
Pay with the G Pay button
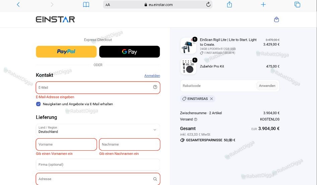130,52
